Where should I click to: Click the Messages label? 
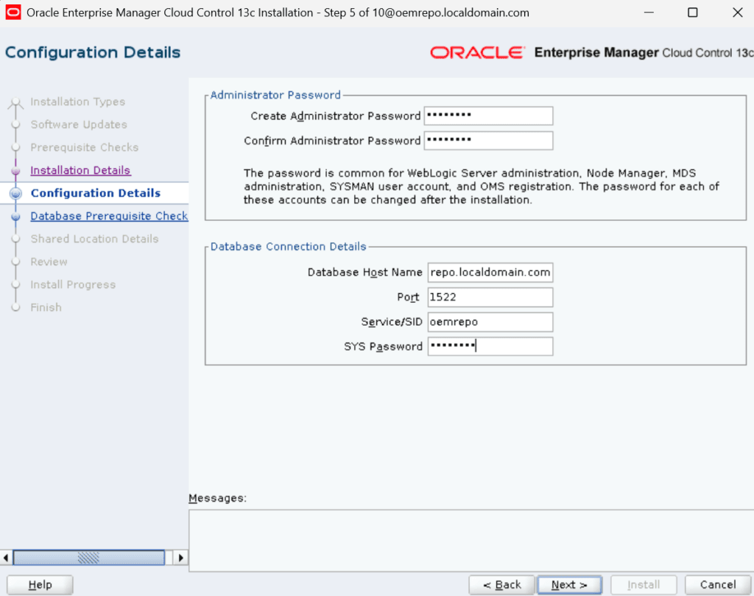pos(217,498)
